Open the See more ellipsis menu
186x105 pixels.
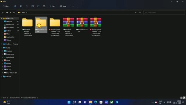click(x=73, y=6)
